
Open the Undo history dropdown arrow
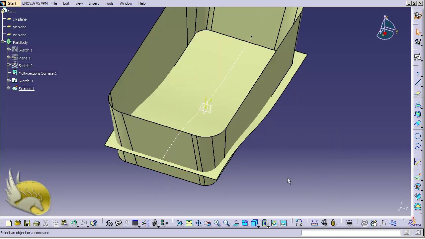click(78, 226)
